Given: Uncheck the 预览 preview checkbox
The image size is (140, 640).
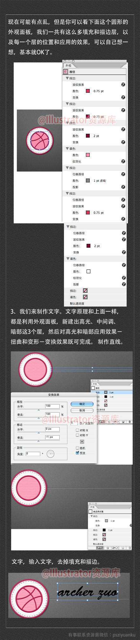Looking at the screenshot, I should tap(77, 453).
